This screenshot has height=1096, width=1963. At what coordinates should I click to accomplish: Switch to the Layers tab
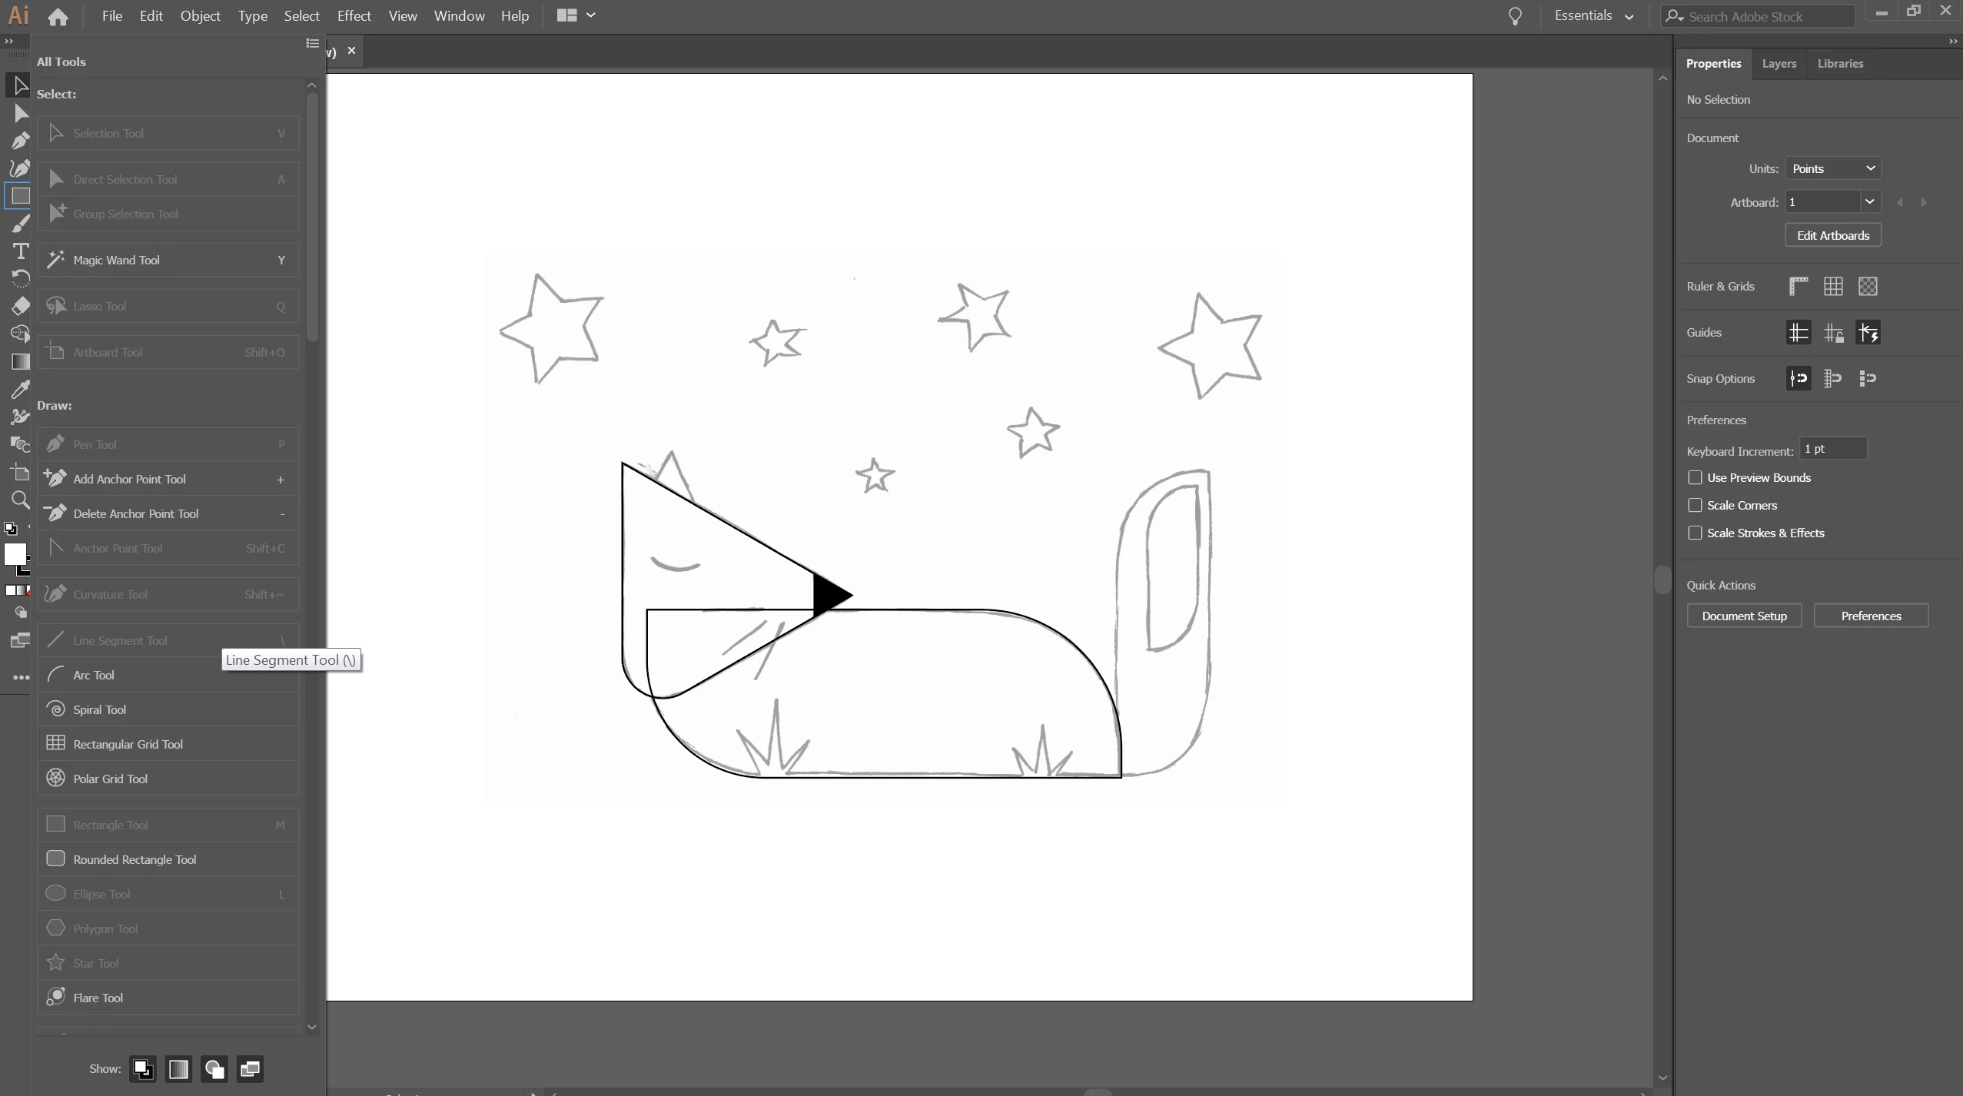[1779, 63]
